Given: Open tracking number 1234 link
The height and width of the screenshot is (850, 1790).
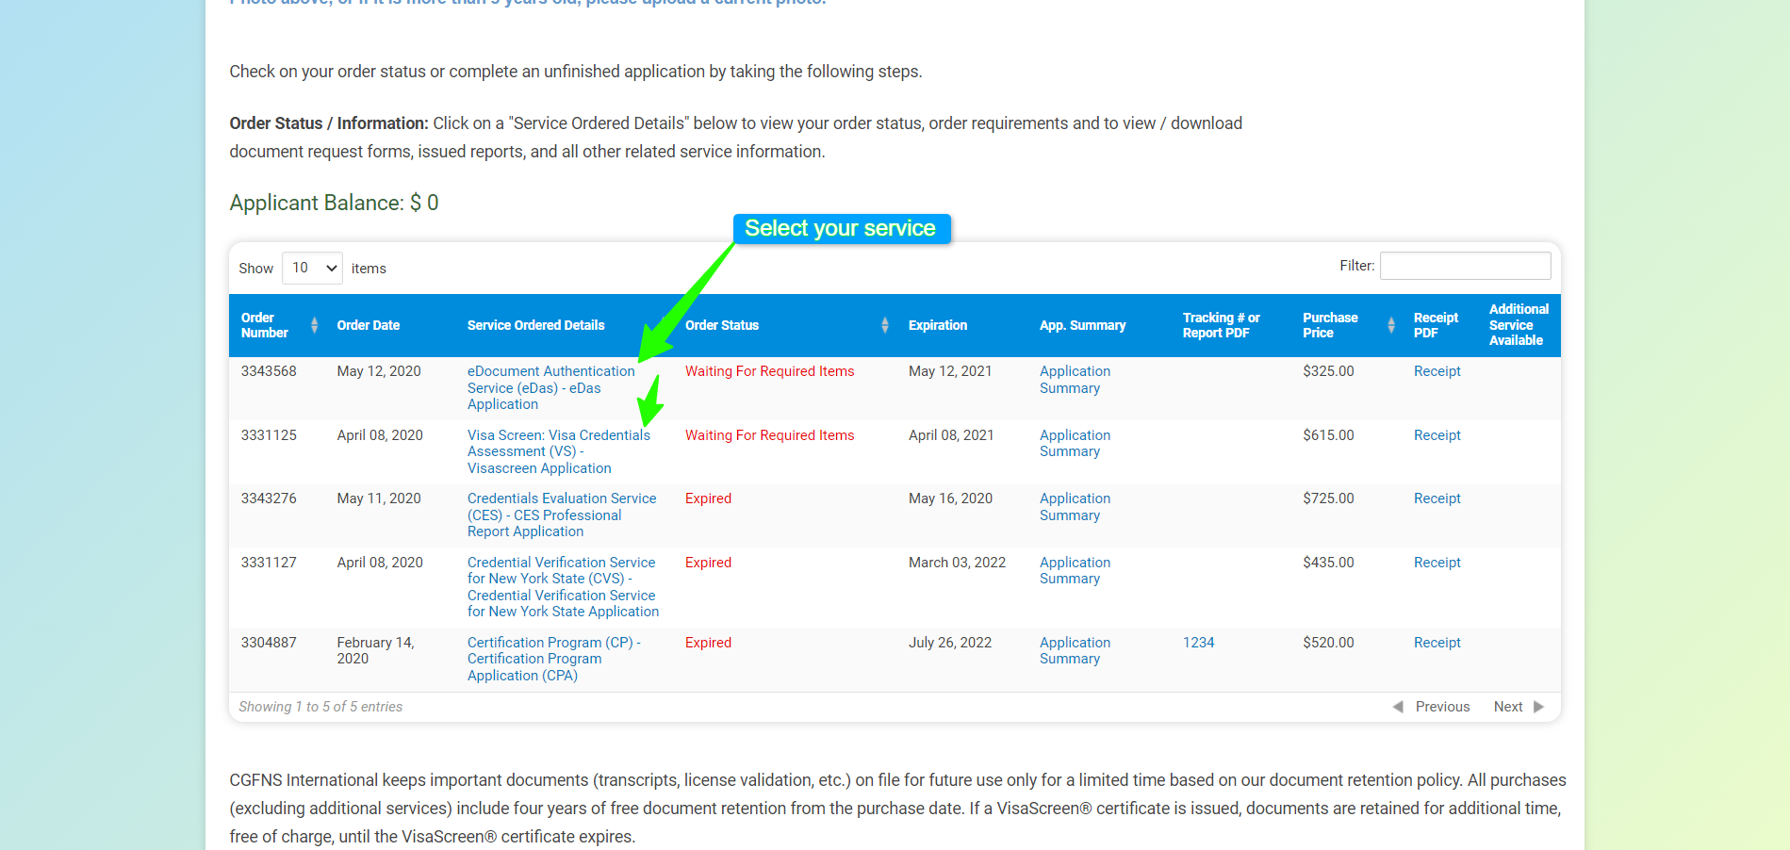Looking at the screenshot, I should pyautogui.click(x=1198, y=643).
